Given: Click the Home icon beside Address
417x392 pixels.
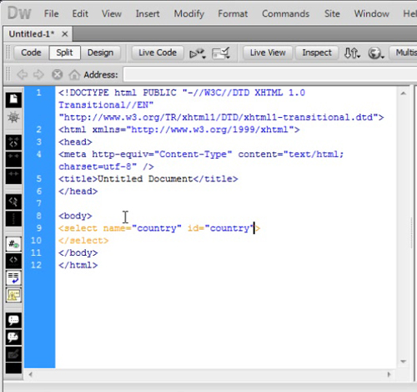Looking at the screenshot, I should [x=74, y=74].
